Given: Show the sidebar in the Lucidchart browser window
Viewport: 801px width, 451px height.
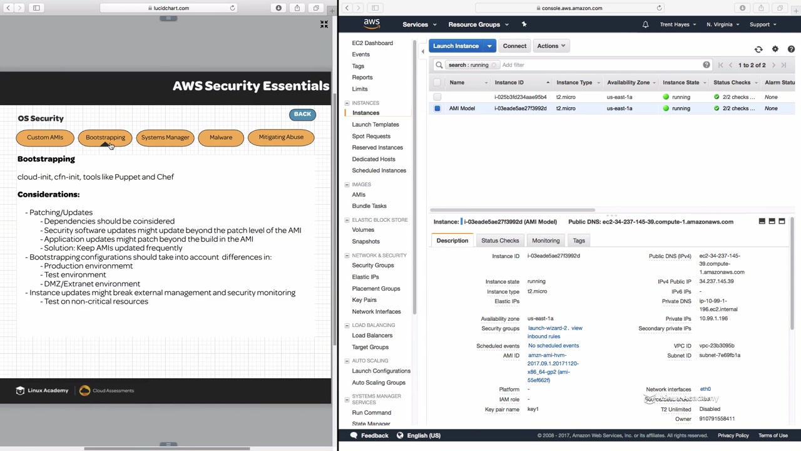Looking at the screenshot, I should pos(36,8).
